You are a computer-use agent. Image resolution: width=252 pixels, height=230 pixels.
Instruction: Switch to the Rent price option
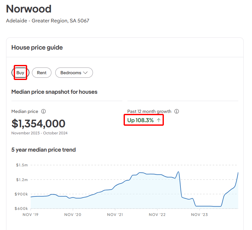[x=42, y=73]
